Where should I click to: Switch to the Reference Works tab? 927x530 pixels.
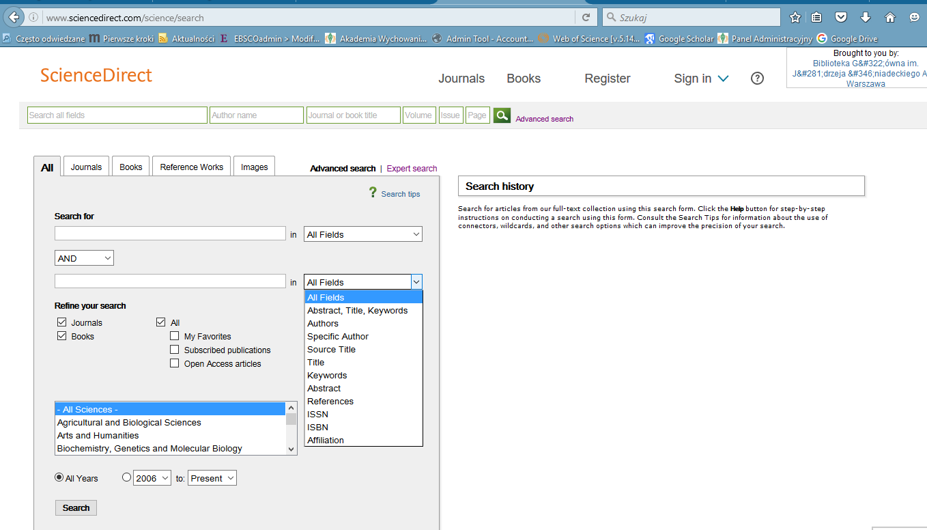(192, 167)
